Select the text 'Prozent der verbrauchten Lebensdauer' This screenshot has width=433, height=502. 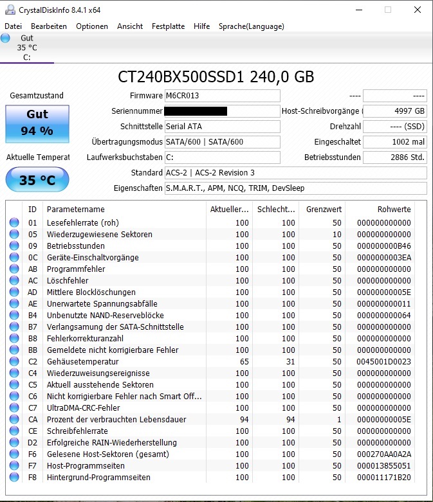pyautogui.click(x=116, y=419)
